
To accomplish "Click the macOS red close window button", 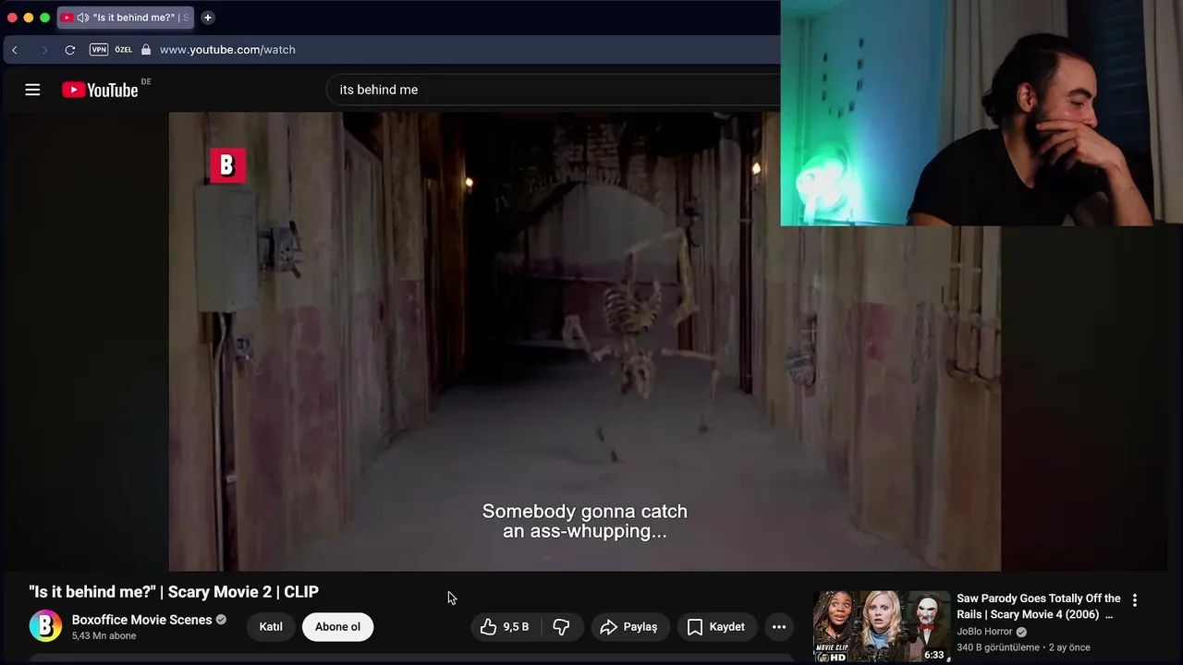I will point(12,18).
